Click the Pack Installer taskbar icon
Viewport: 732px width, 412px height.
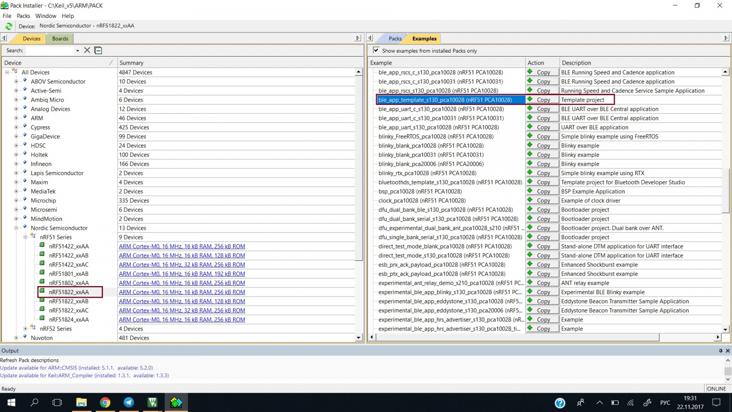[x=176, y=402]
